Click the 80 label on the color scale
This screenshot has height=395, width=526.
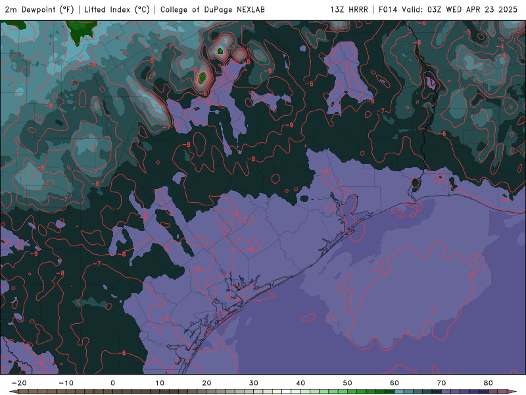tap(489, 383)
